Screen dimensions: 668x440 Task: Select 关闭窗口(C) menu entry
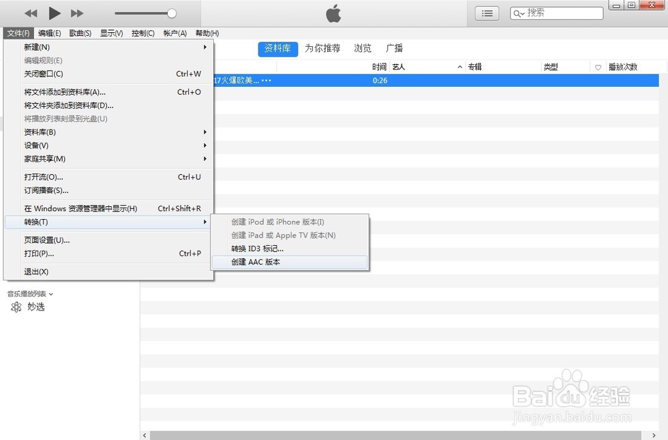[x=109, y=73]
